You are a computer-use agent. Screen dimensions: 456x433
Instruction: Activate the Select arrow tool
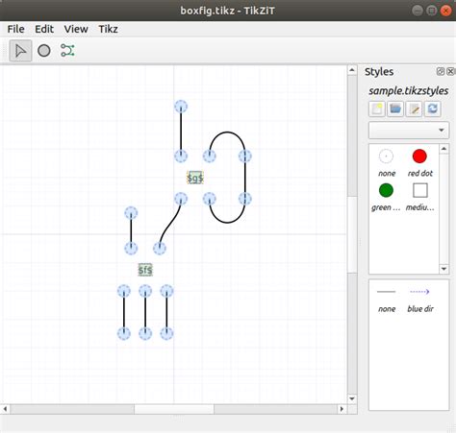tap(20, 51)
